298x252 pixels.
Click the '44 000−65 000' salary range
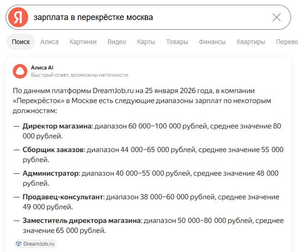click(x=145, y=150)
